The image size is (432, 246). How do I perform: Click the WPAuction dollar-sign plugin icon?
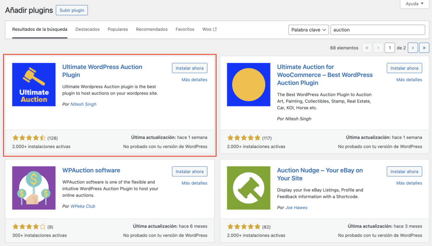click(34, 188)
